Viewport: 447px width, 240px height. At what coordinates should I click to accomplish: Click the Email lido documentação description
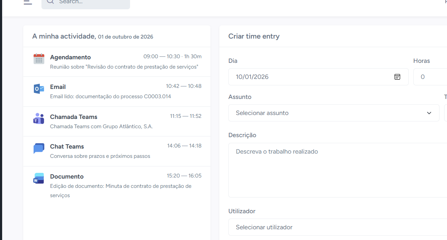pyautogui.click(x=110, y=96)
